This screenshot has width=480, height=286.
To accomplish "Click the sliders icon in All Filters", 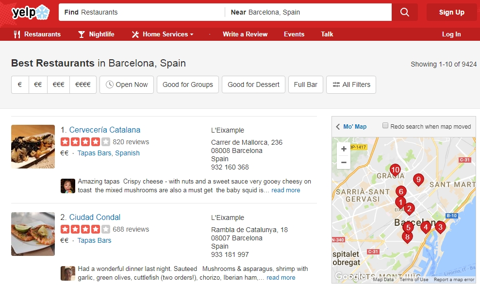I will tap(336, 84).
